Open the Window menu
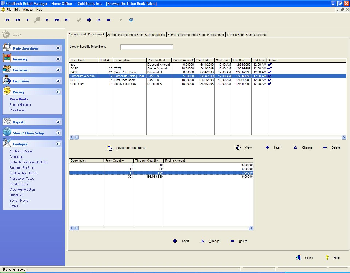The height and width of the screenshot is (273, 350). (x=28, y=9)
